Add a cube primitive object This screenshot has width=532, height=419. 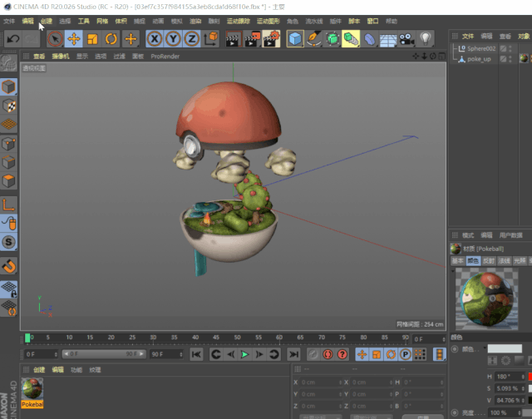pos(295,38)
